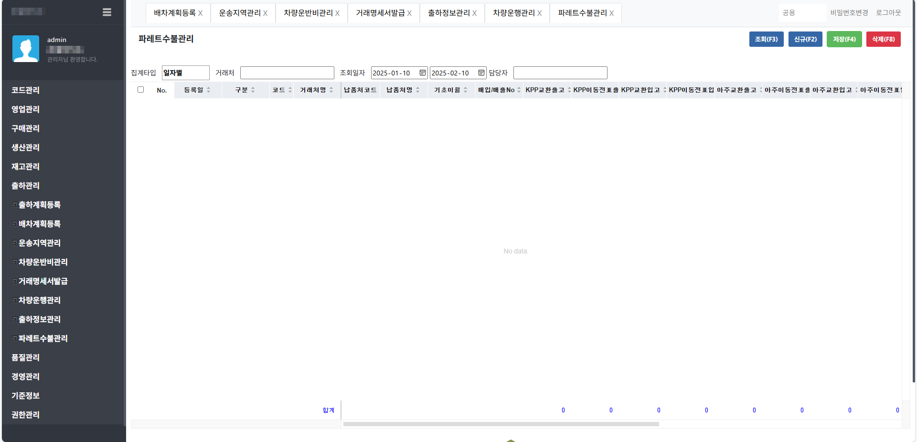Viewport: 917px width, 442px height.
Task: Click the 거래처 input field
Action: tap(287, 73)
